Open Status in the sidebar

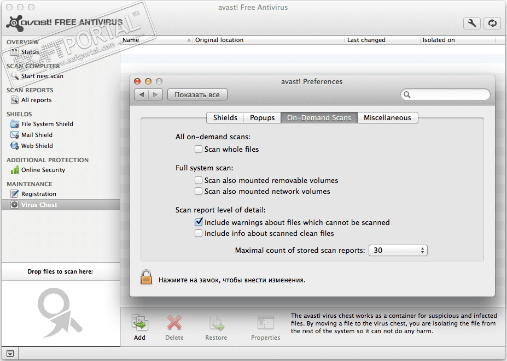click(30, 52)
